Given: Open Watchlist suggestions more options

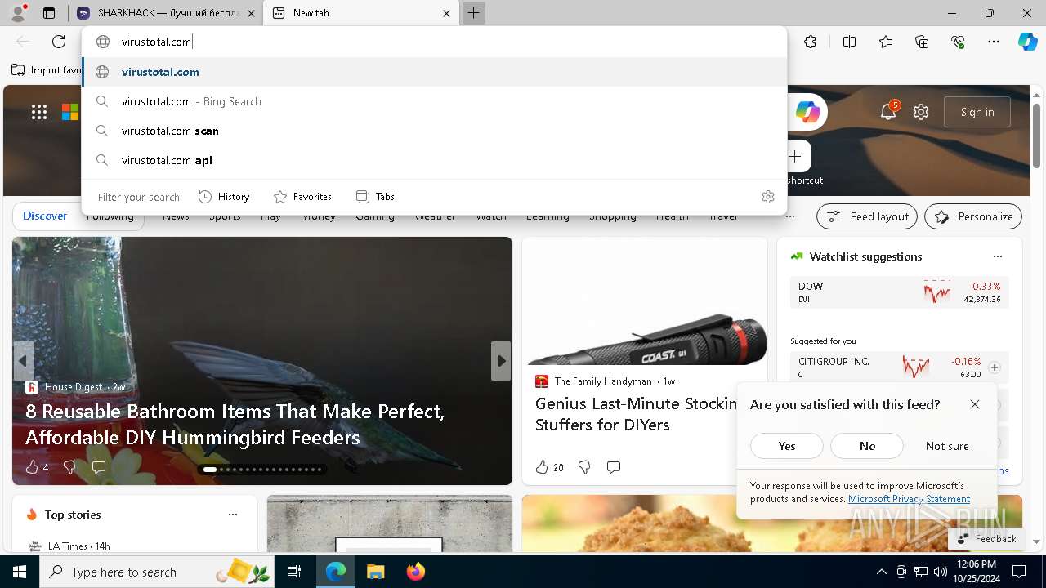Looking at the screenshot, I should pos(997,256).
